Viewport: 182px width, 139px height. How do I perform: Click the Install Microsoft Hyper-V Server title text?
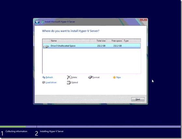tap(60, 22)
